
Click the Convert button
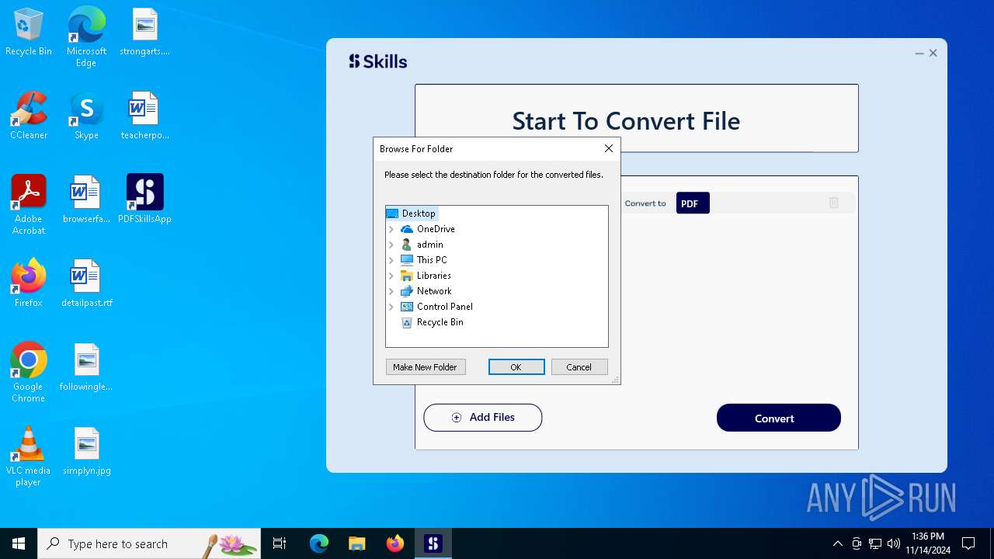point(779,418)
